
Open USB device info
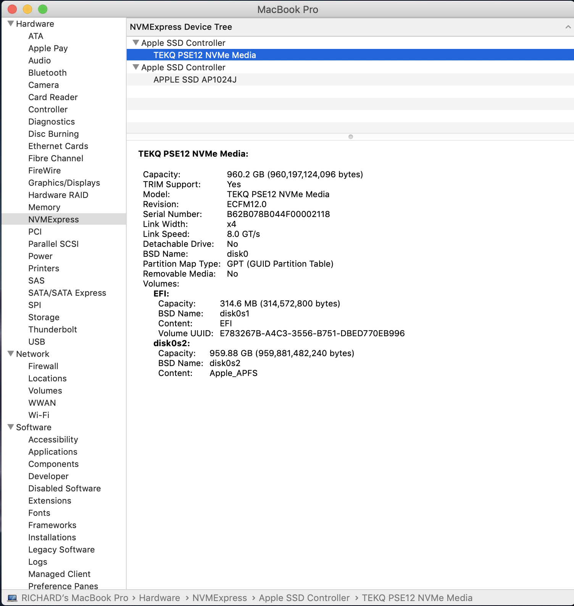[x=37, y=342]
